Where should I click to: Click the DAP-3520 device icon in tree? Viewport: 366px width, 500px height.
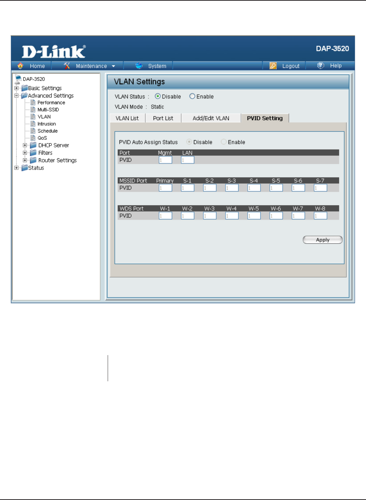18,80
